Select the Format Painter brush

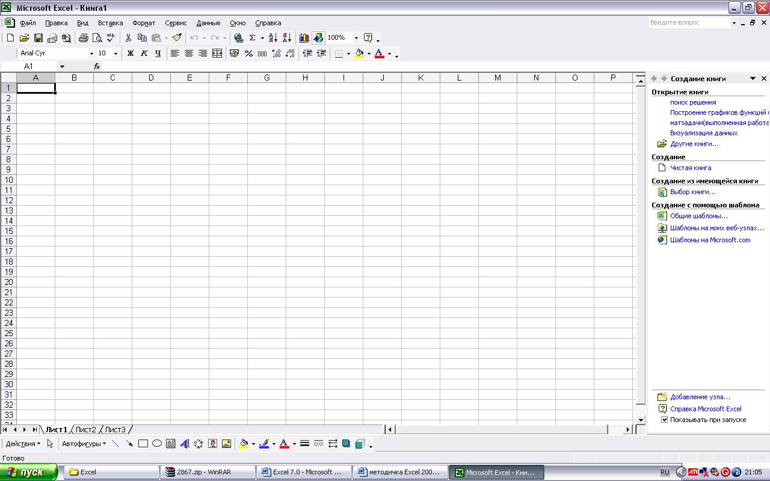(177, 38)
